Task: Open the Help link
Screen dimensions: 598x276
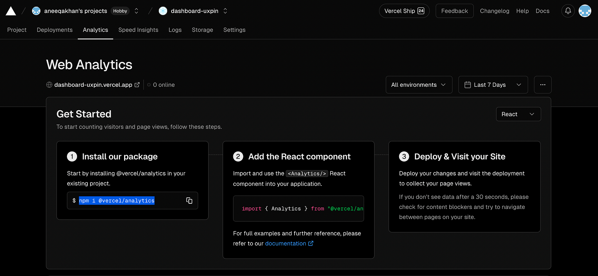Action: 523,11
